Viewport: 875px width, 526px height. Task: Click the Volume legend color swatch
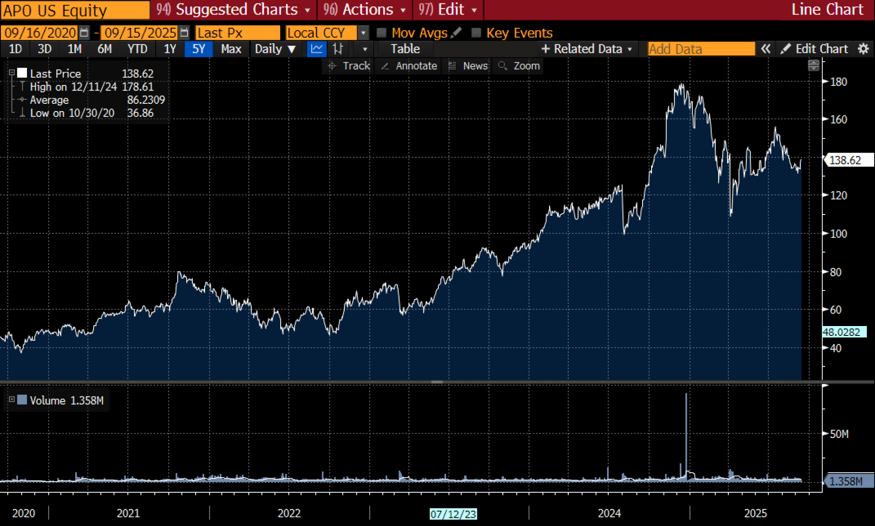[22, 400]
